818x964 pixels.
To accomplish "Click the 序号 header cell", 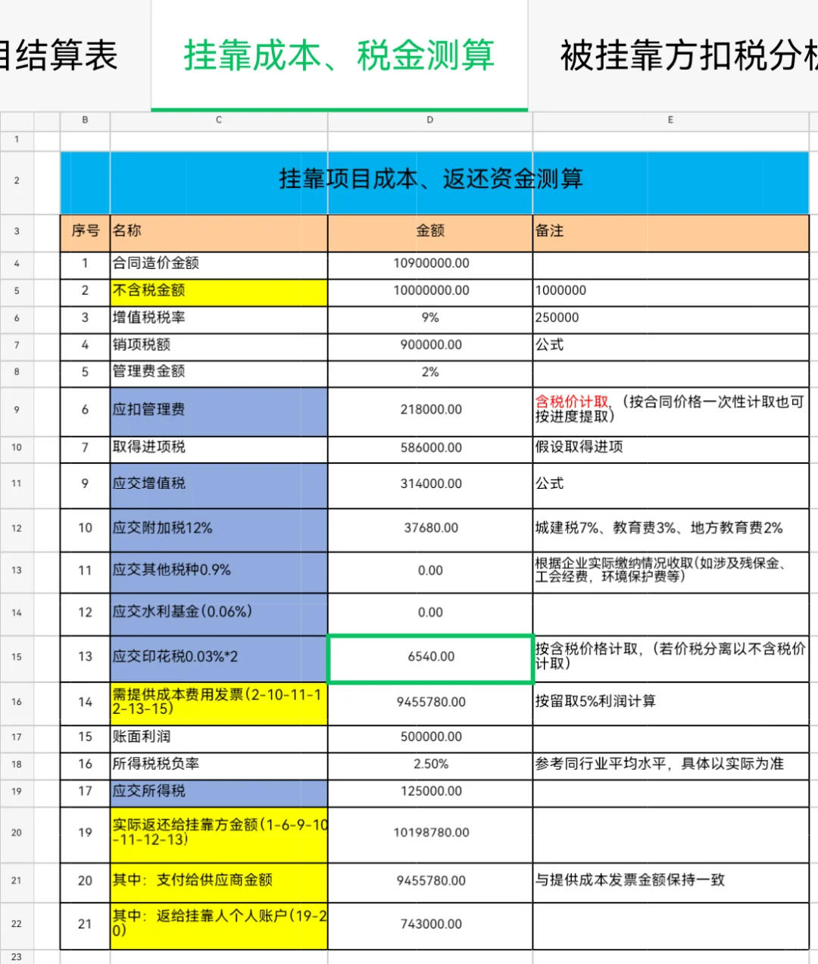I will coord(85,231).
